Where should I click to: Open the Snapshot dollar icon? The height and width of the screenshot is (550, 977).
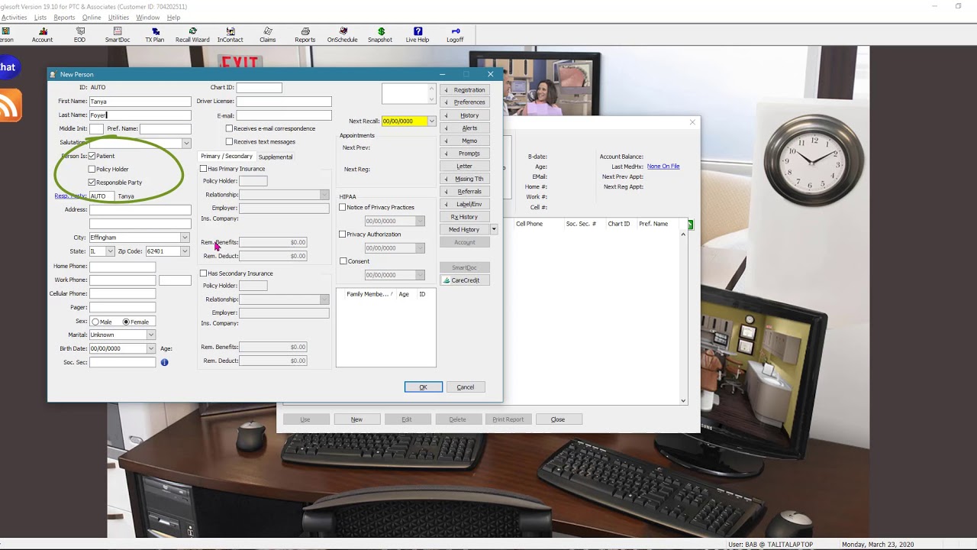coord(380,35)
